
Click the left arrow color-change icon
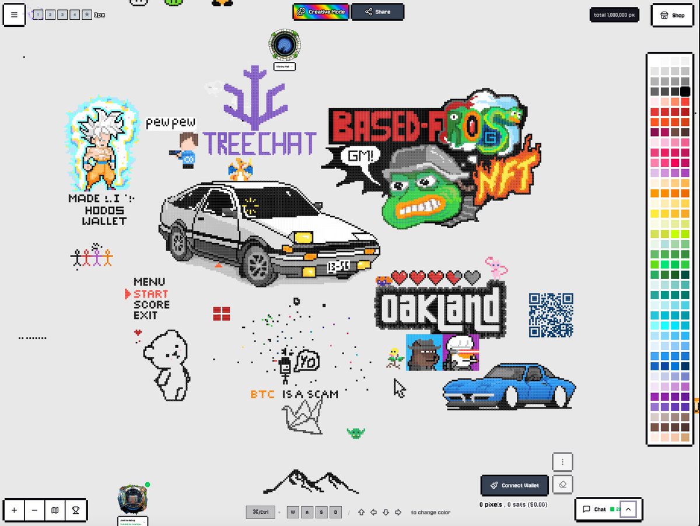[373, 512]
